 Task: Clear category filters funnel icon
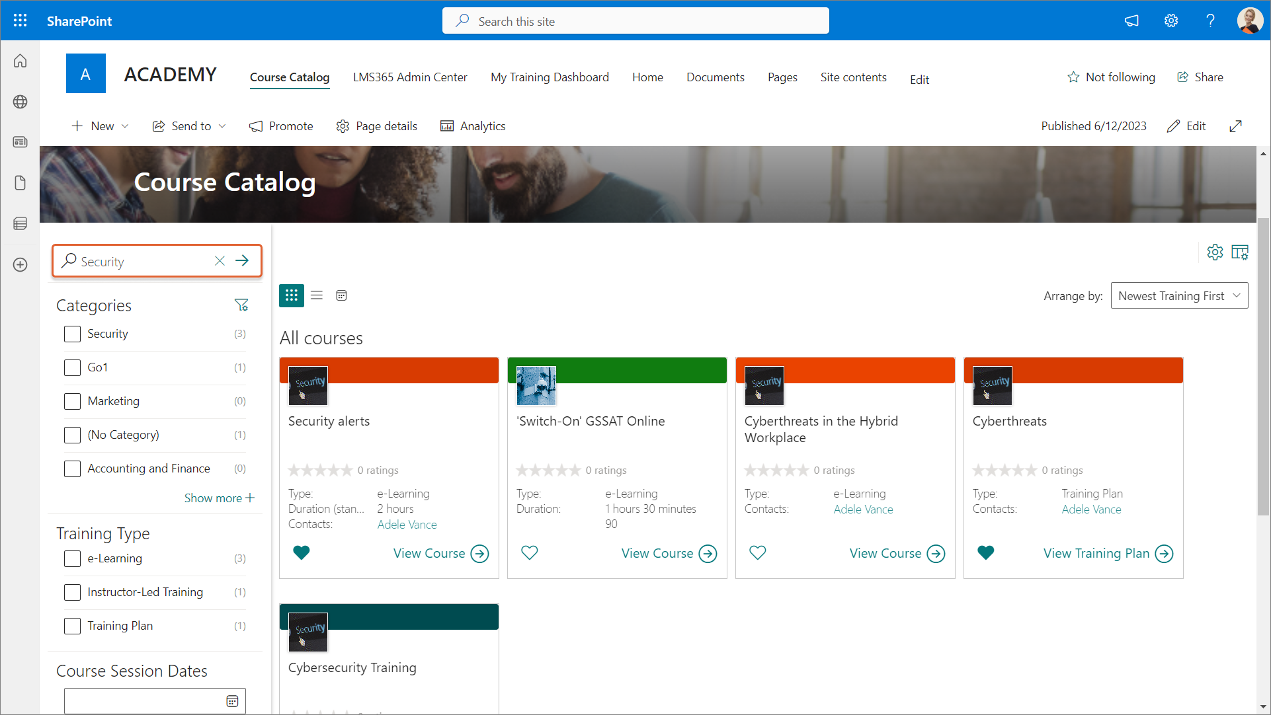[241, 305]
